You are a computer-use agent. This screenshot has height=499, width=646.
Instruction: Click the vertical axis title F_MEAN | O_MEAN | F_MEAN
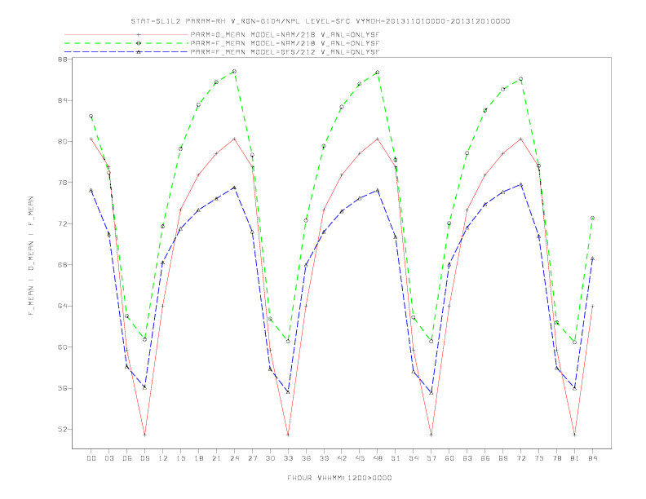click(31, 256)
